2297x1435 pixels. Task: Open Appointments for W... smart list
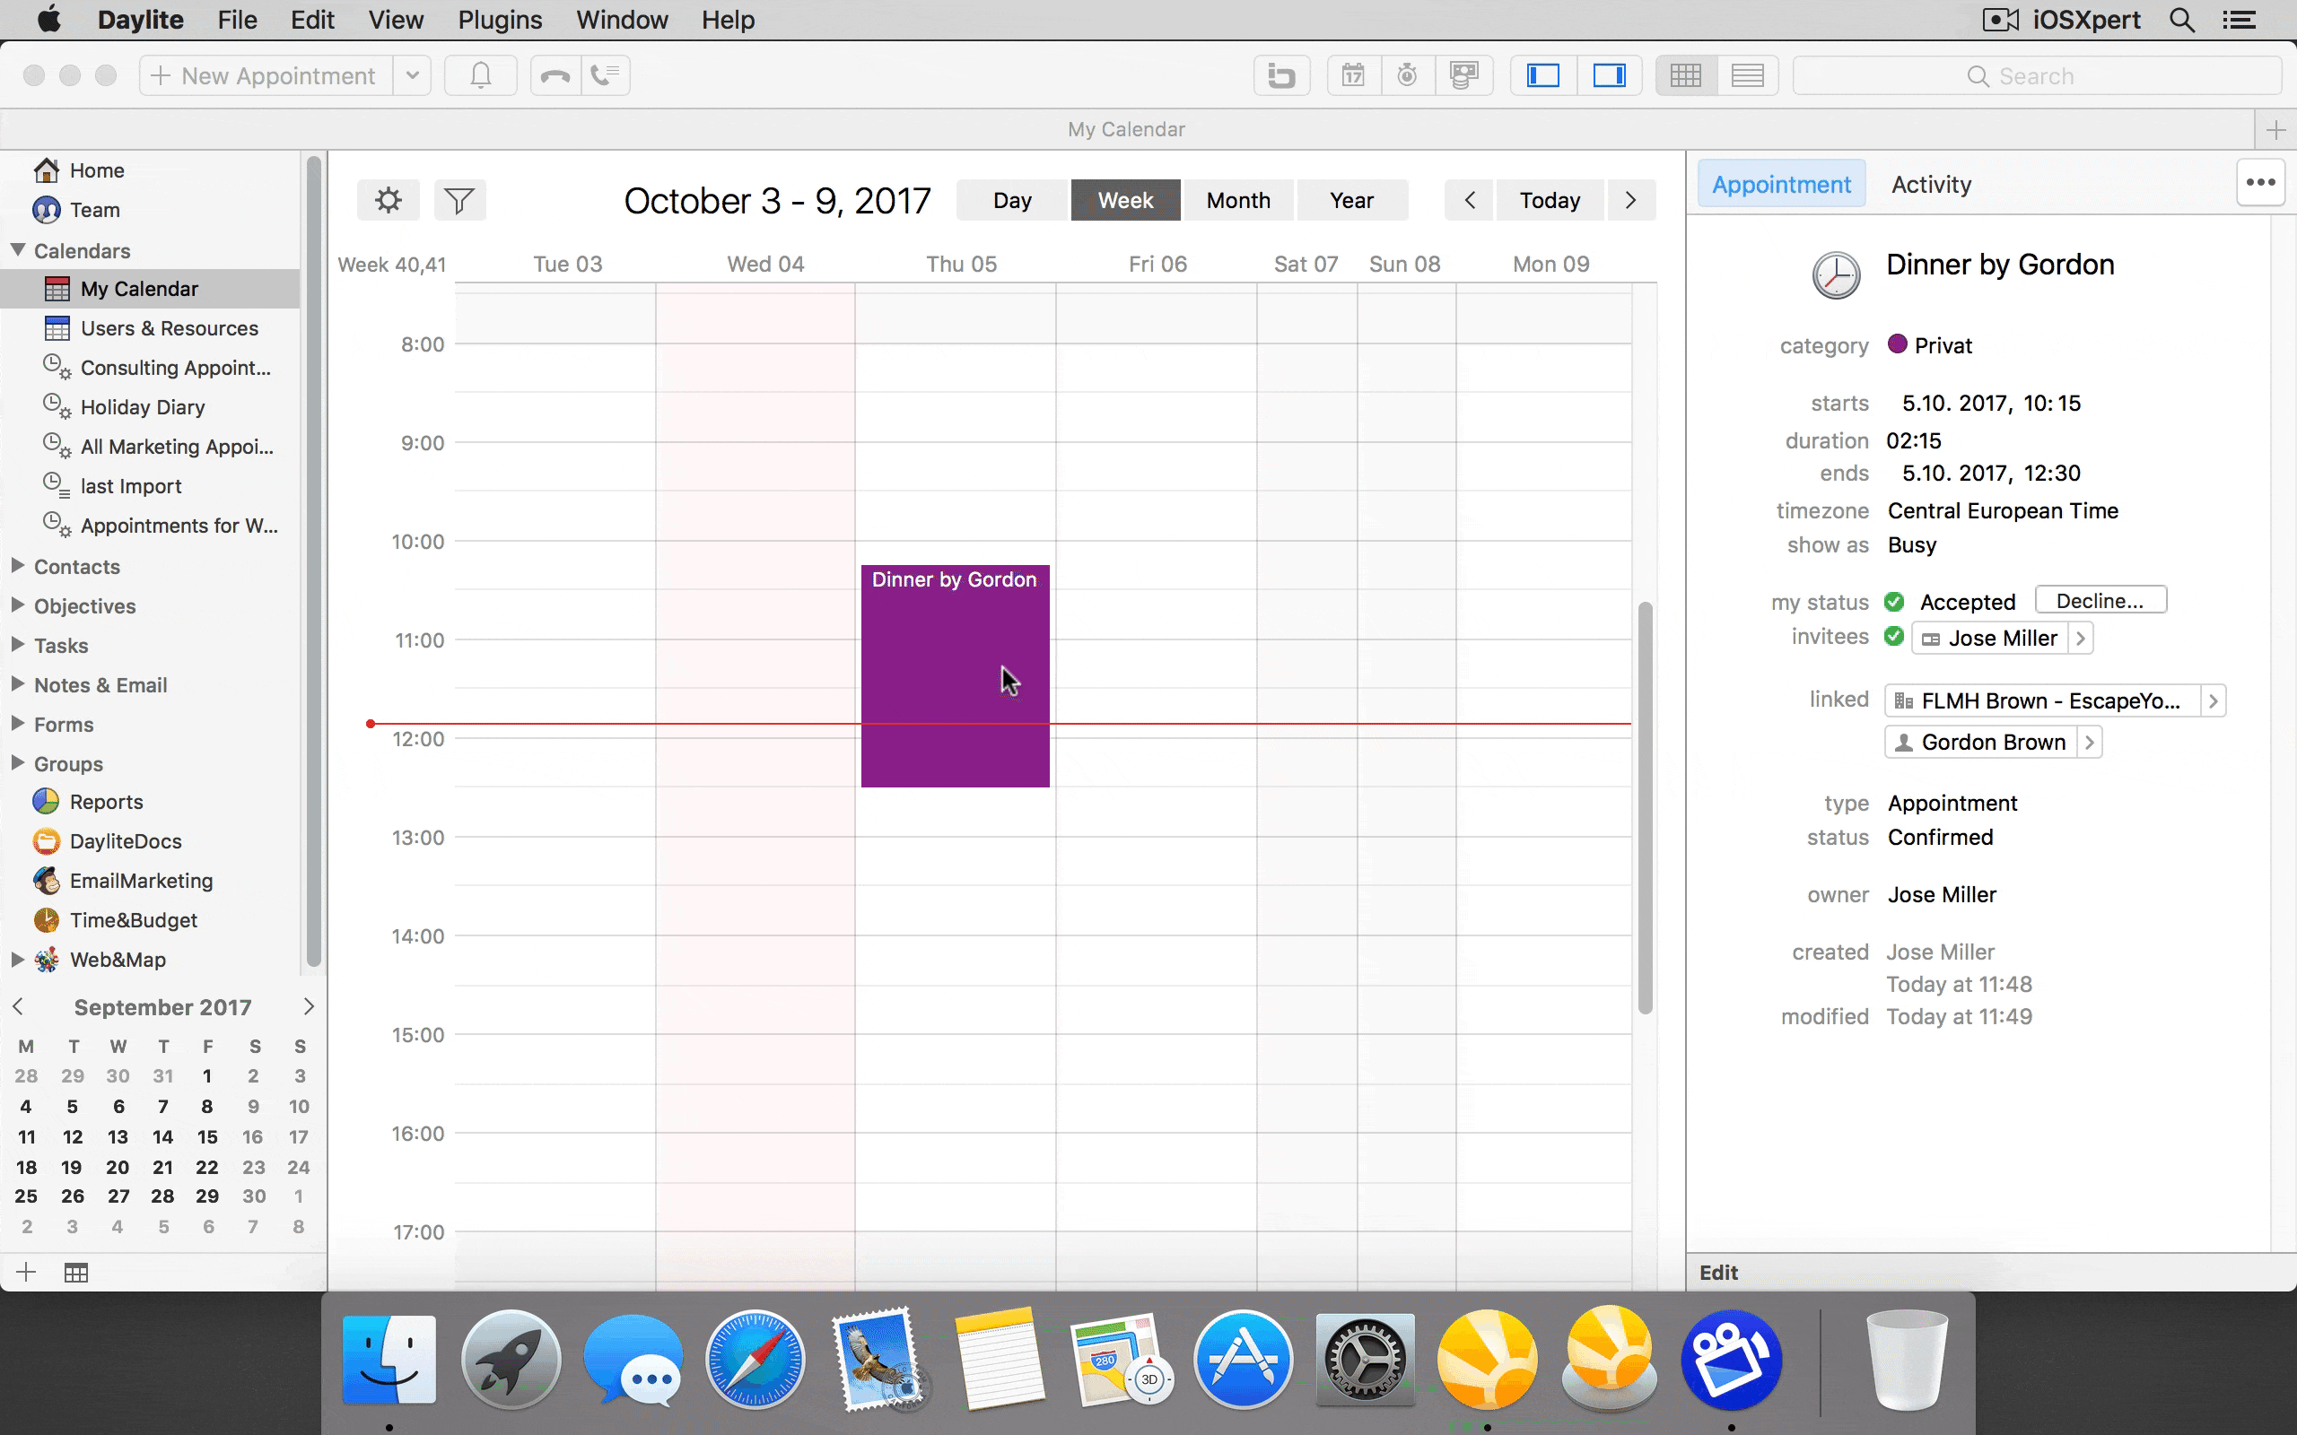click(x=161, y=525)
